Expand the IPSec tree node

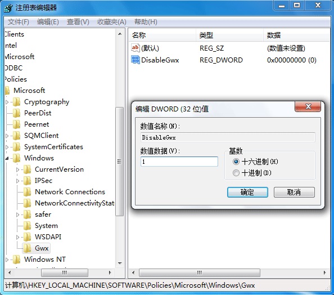click(x=17, y=181)
